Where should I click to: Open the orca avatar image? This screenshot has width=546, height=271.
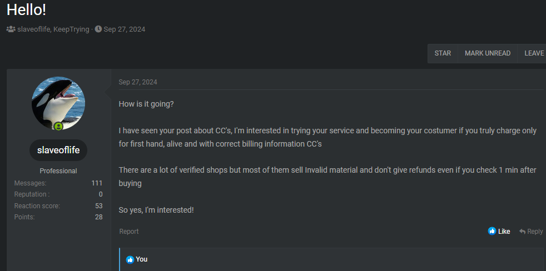tap(58, 103)
